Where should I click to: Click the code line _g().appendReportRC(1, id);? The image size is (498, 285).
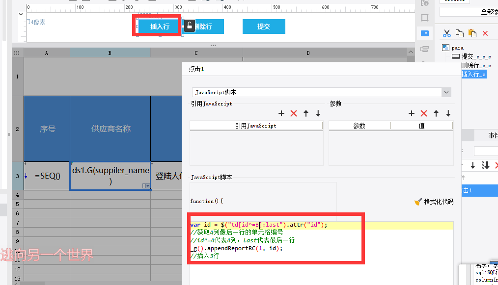237,248
